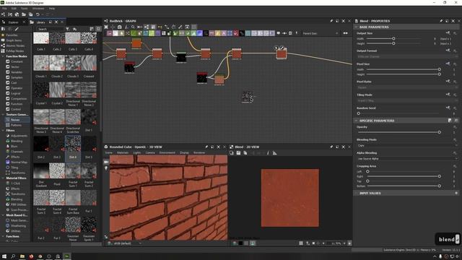
Task: Click expose icon next to Random Seed
Action: (x=448, y=108)
